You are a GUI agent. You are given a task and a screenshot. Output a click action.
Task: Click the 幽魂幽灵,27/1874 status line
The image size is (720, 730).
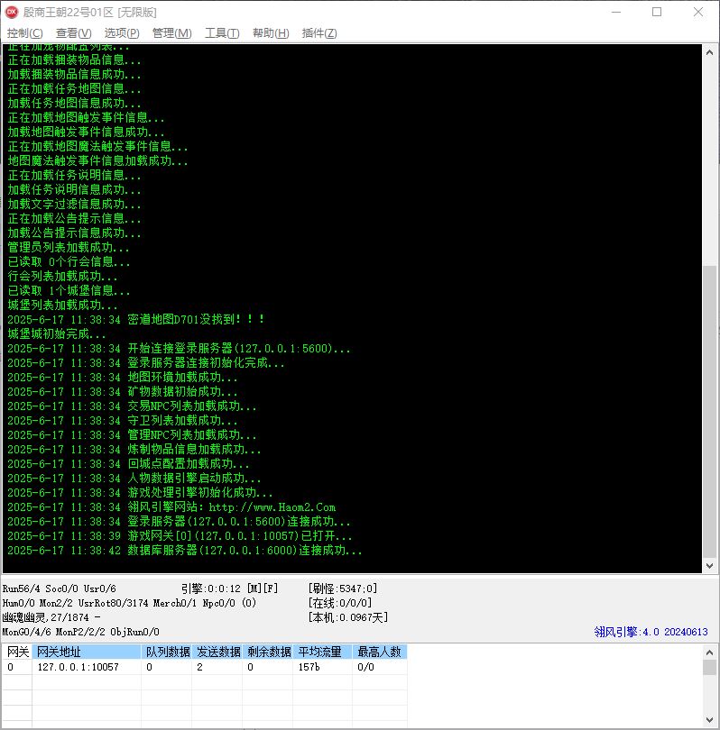pos(51,617)
